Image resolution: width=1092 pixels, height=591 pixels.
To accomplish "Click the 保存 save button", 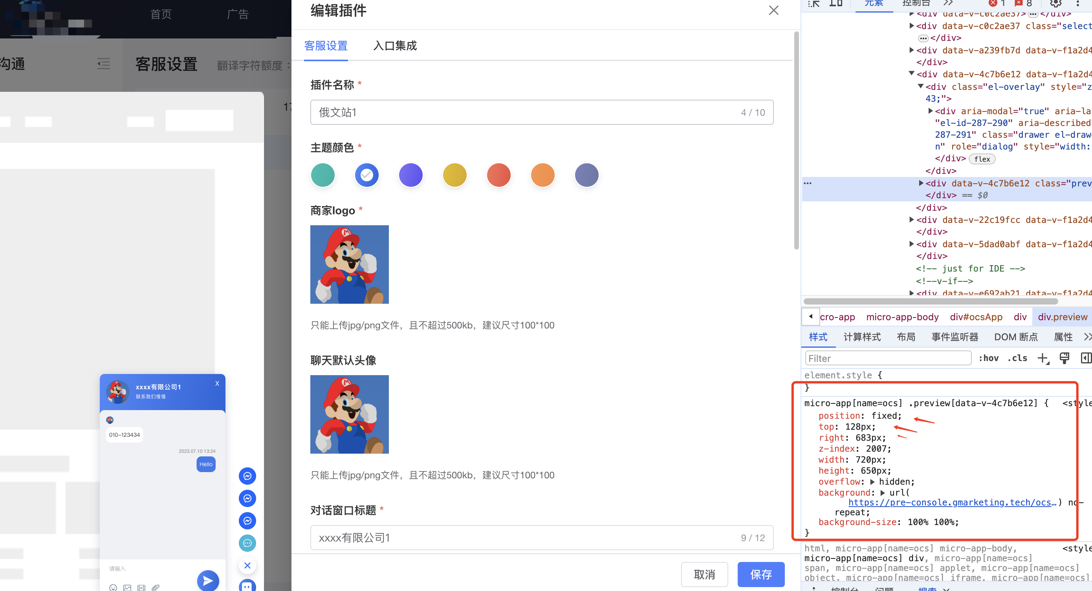I will (x=760, y=575).
